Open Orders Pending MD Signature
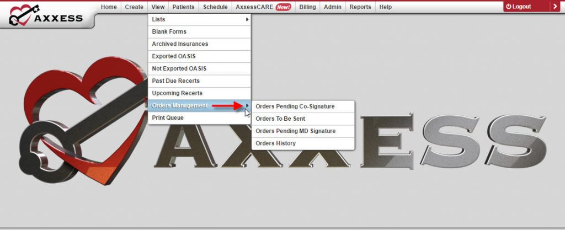Viewport: 565px width, 230px height. click(x=303, y=131)
